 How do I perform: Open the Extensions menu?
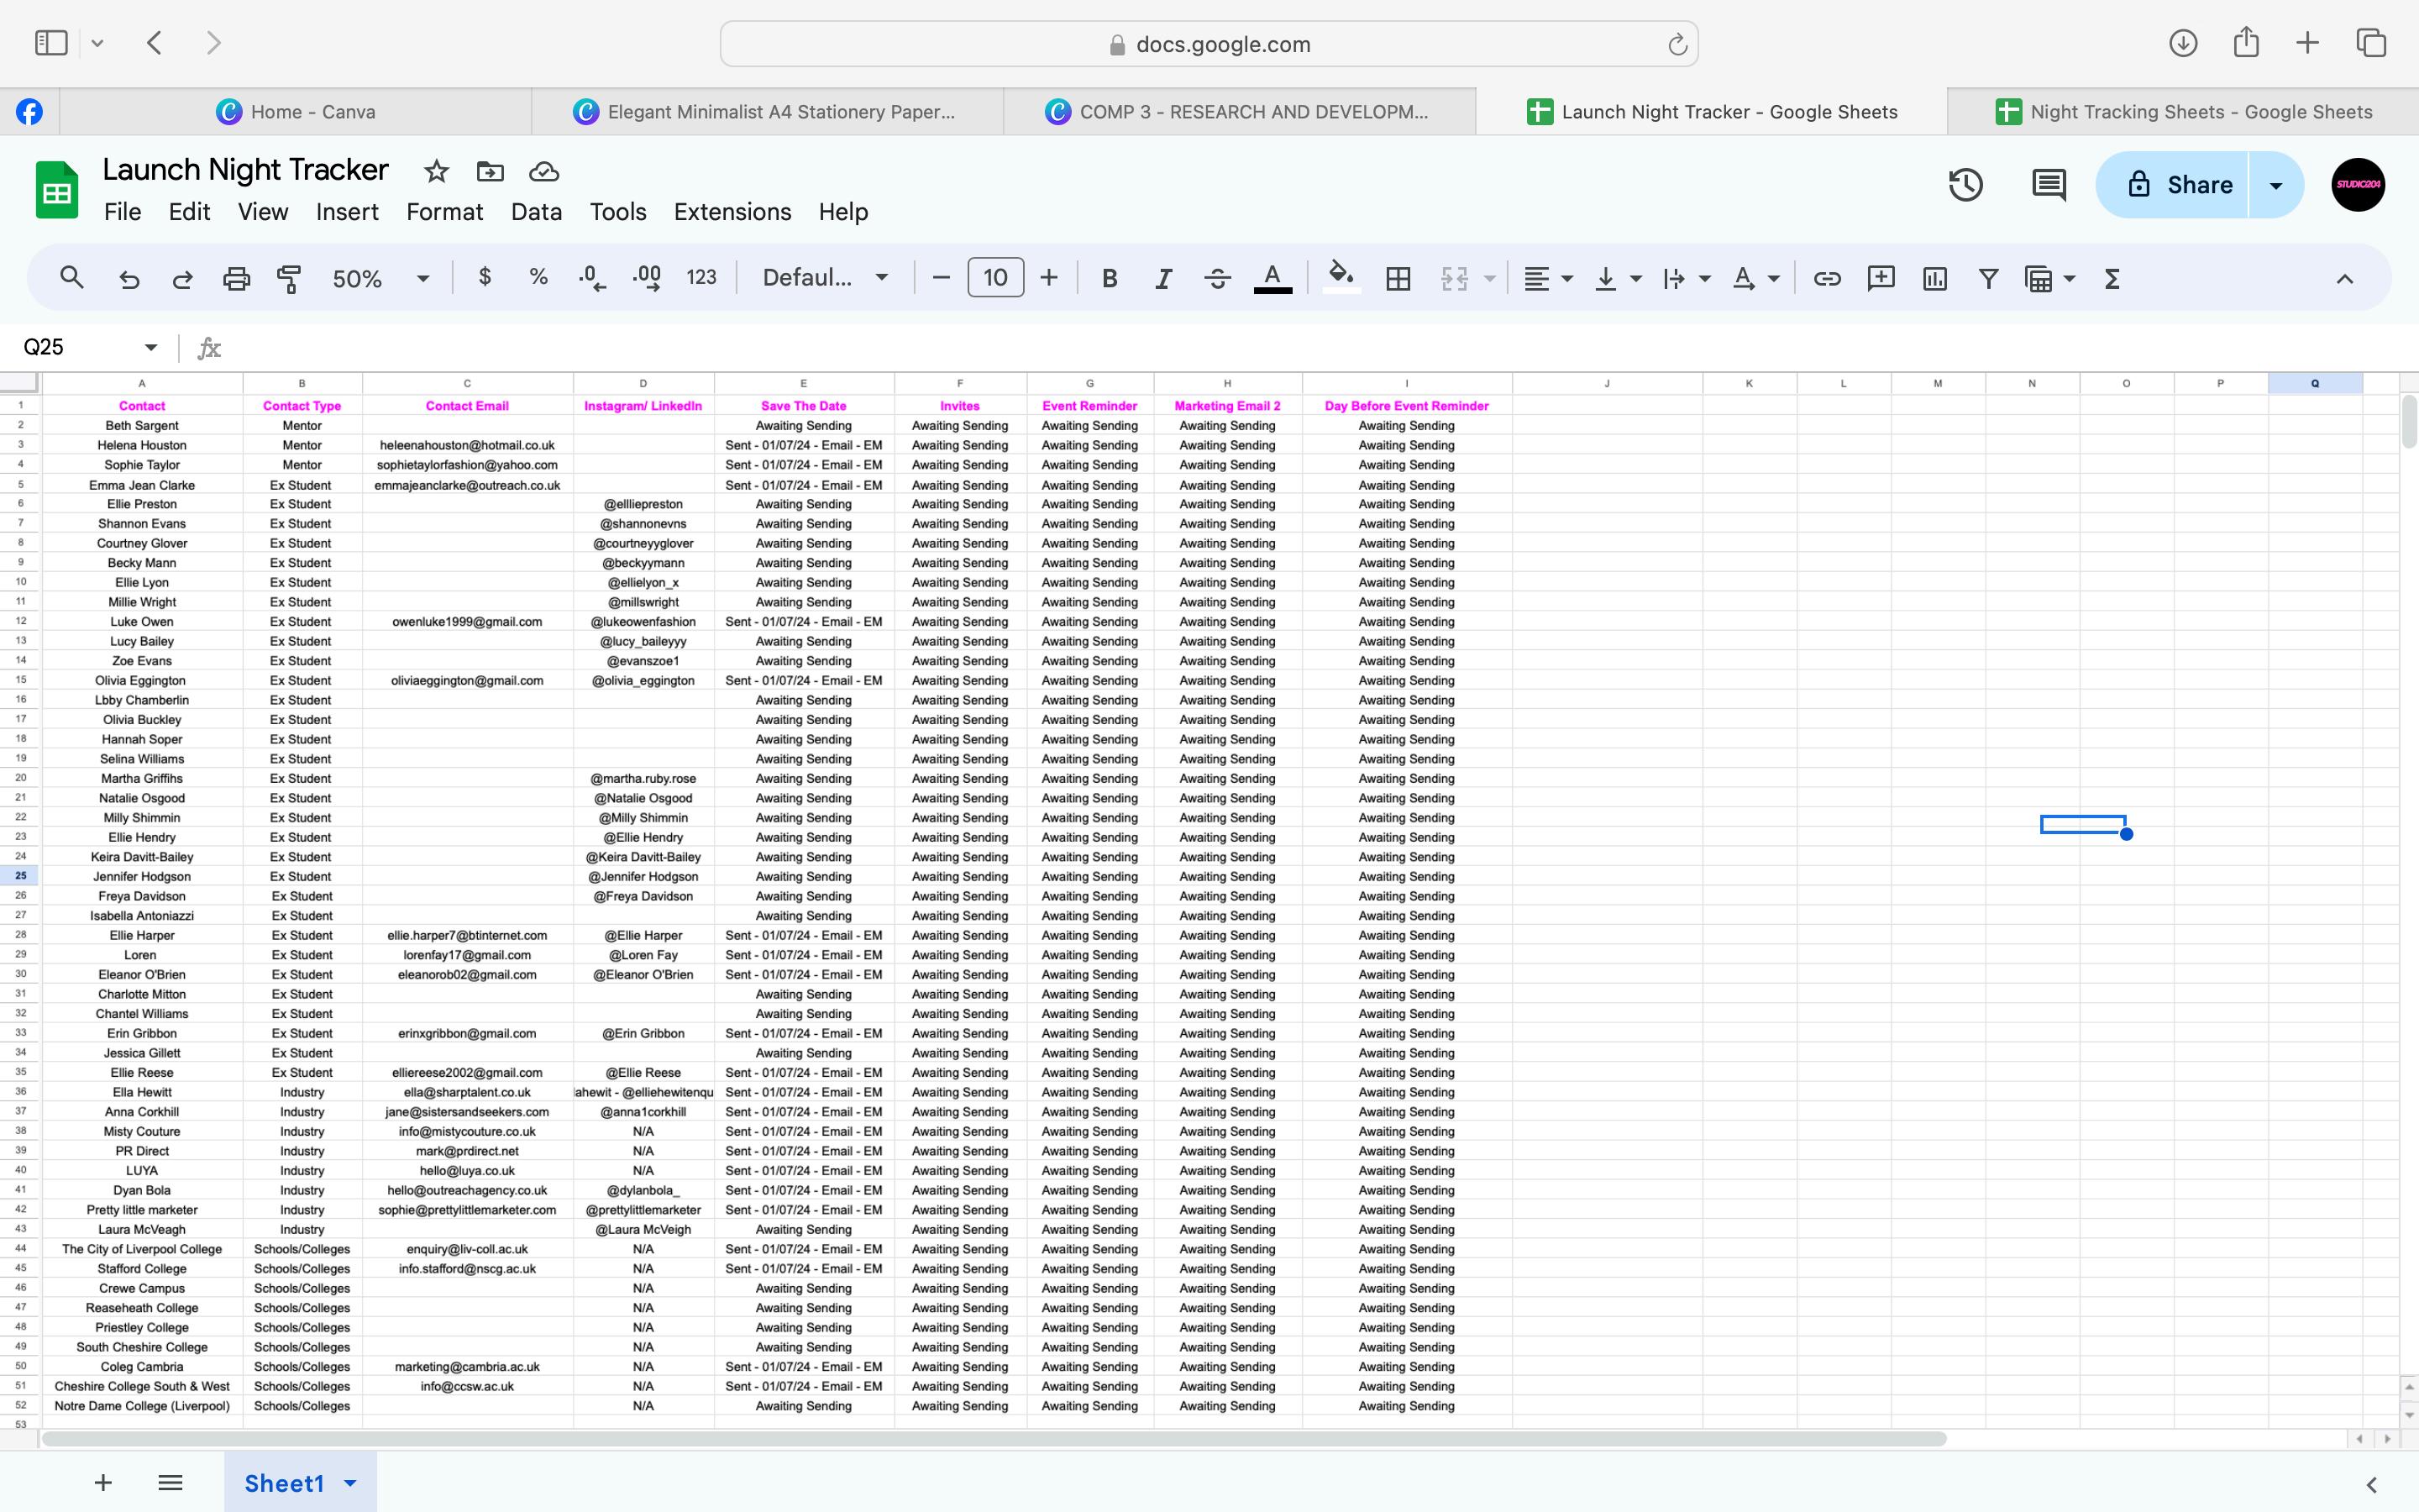732,212
